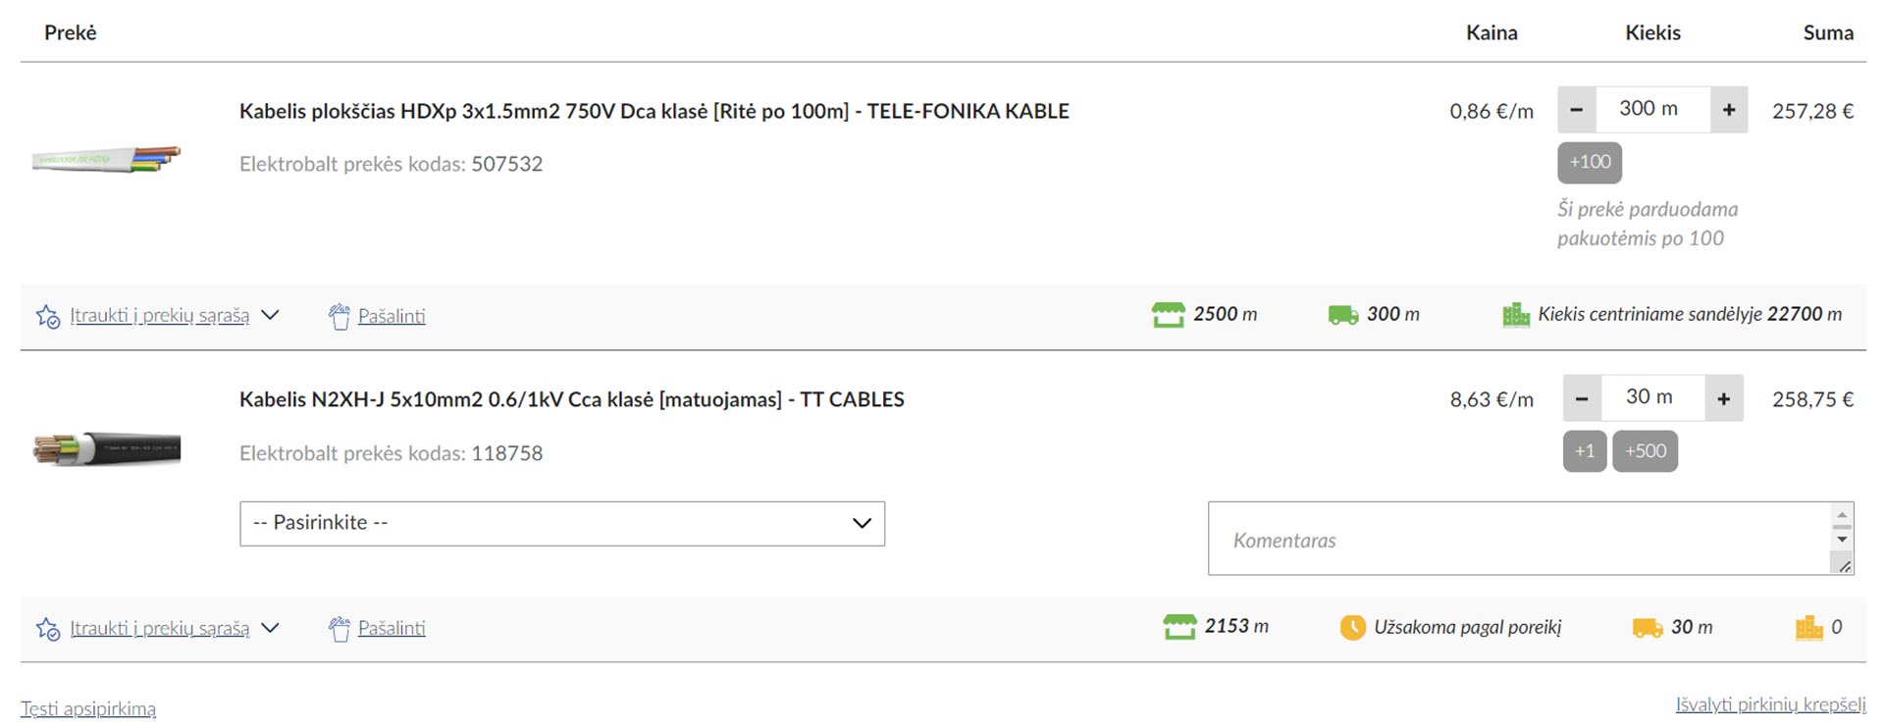The image size is (1884, 728).
Task: Click the orange clock icon for on-demand ordering
Action: pyautogui.click(x=1352, y=627)
